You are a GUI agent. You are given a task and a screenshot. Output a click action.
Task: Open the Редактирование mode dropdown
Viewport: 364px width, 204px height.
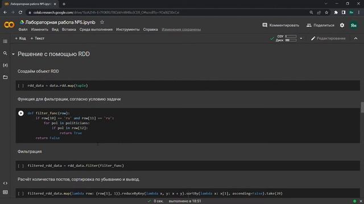coord(328,39)
